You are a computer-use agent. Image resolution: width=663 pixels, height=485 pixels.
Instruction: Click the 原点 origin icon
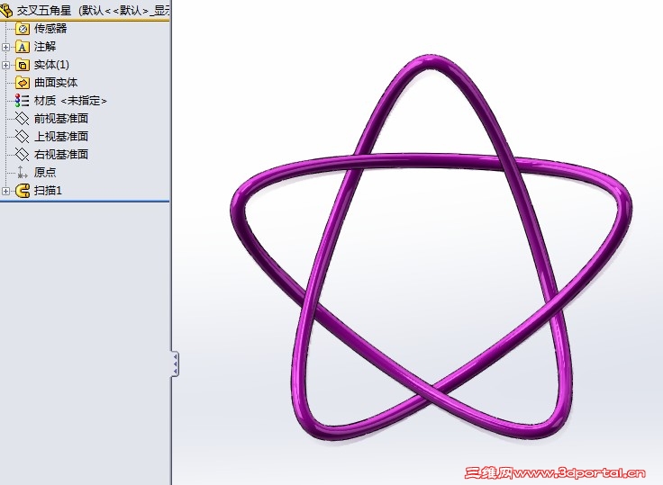coord(21,173)
